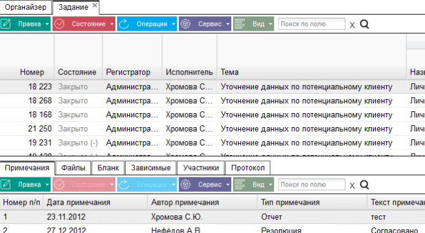The width and height of the screenshot is (425, 233).
Task: Open the lower Вид dropdown arrow
Action: pyautogui.click(x=270, y=185)
